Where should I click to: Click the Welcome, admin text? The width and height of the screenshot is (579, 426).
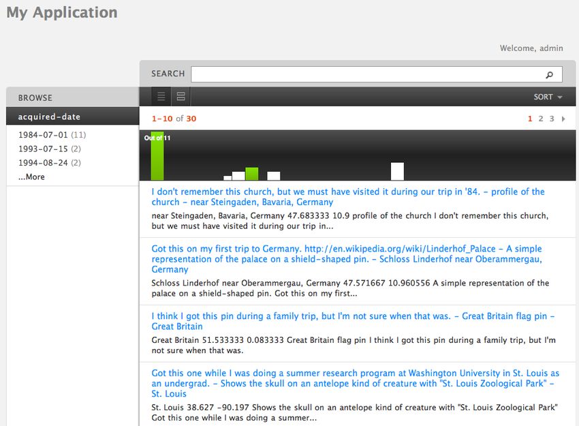(531, 48)
